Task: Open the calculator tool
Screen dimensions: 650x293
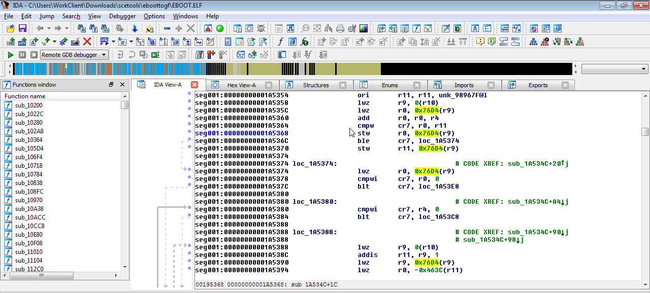Action: pyautogui.click(x=228, y=42)
